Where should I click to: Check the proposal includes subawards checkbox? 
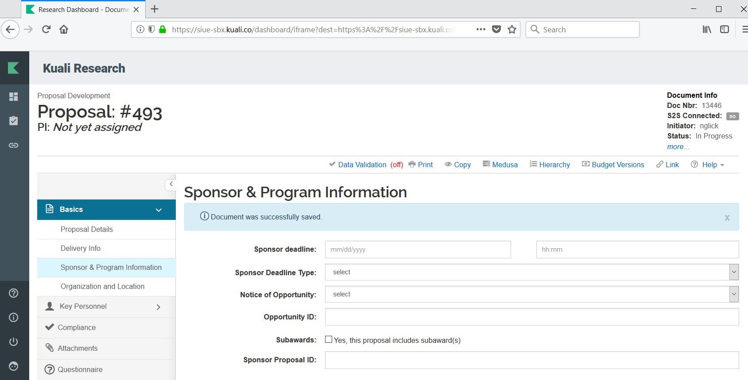tap(329, 339)
